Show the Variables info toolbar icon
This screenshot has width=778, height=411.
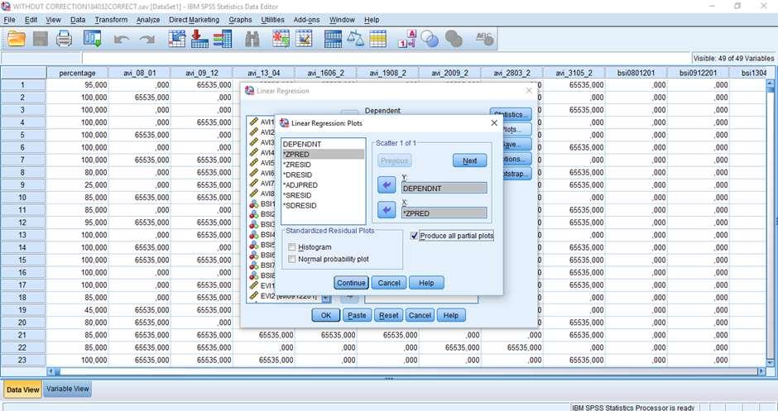[223, 39]
